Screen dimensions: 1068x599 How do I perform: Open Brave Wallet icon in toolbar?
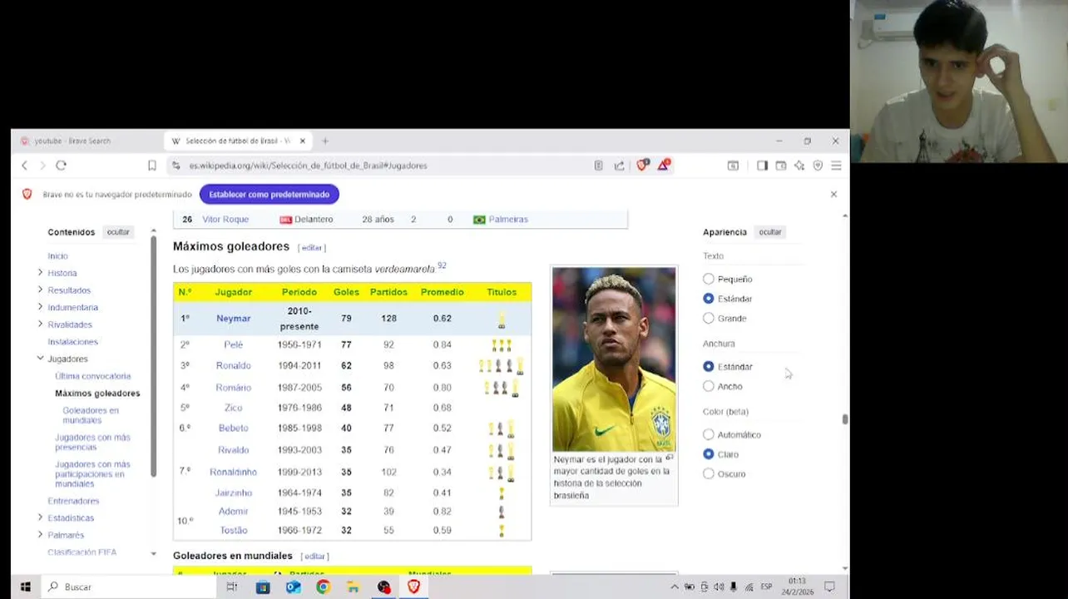tap(781, 166)
